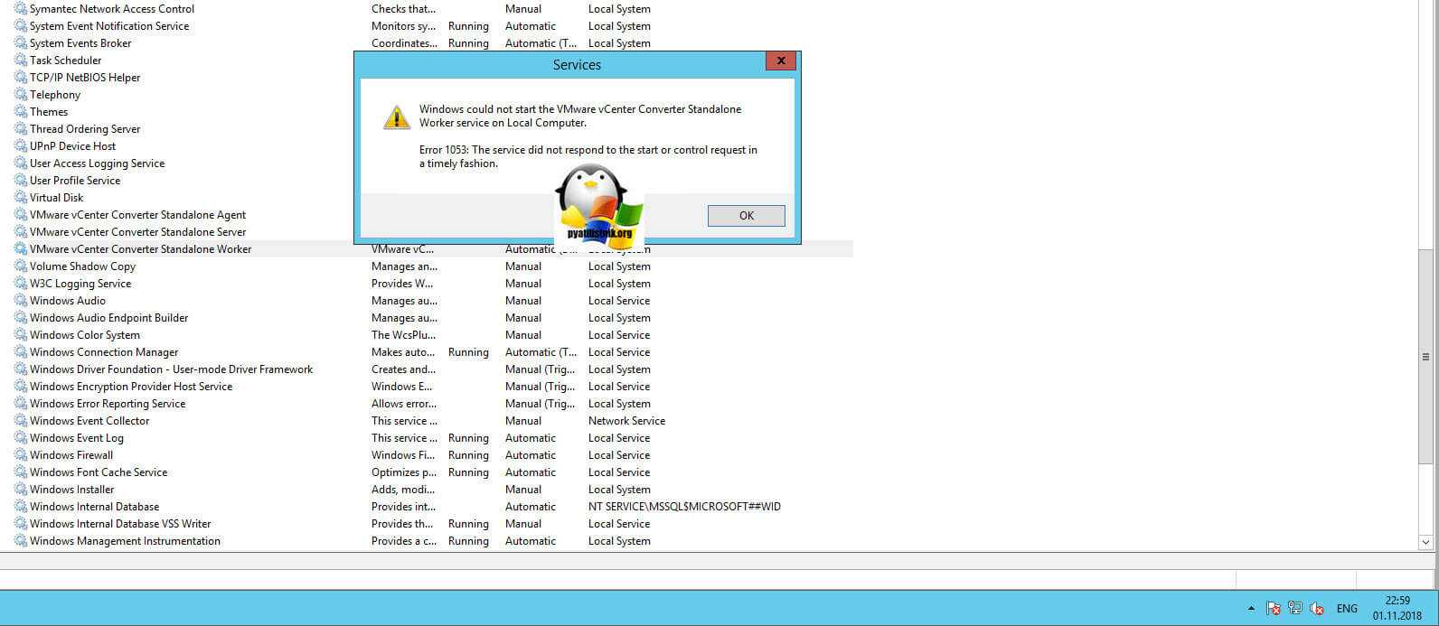Select the Symantec Network Access Control service
Viewport: 1439px width, 626px height.
(111, 9)
